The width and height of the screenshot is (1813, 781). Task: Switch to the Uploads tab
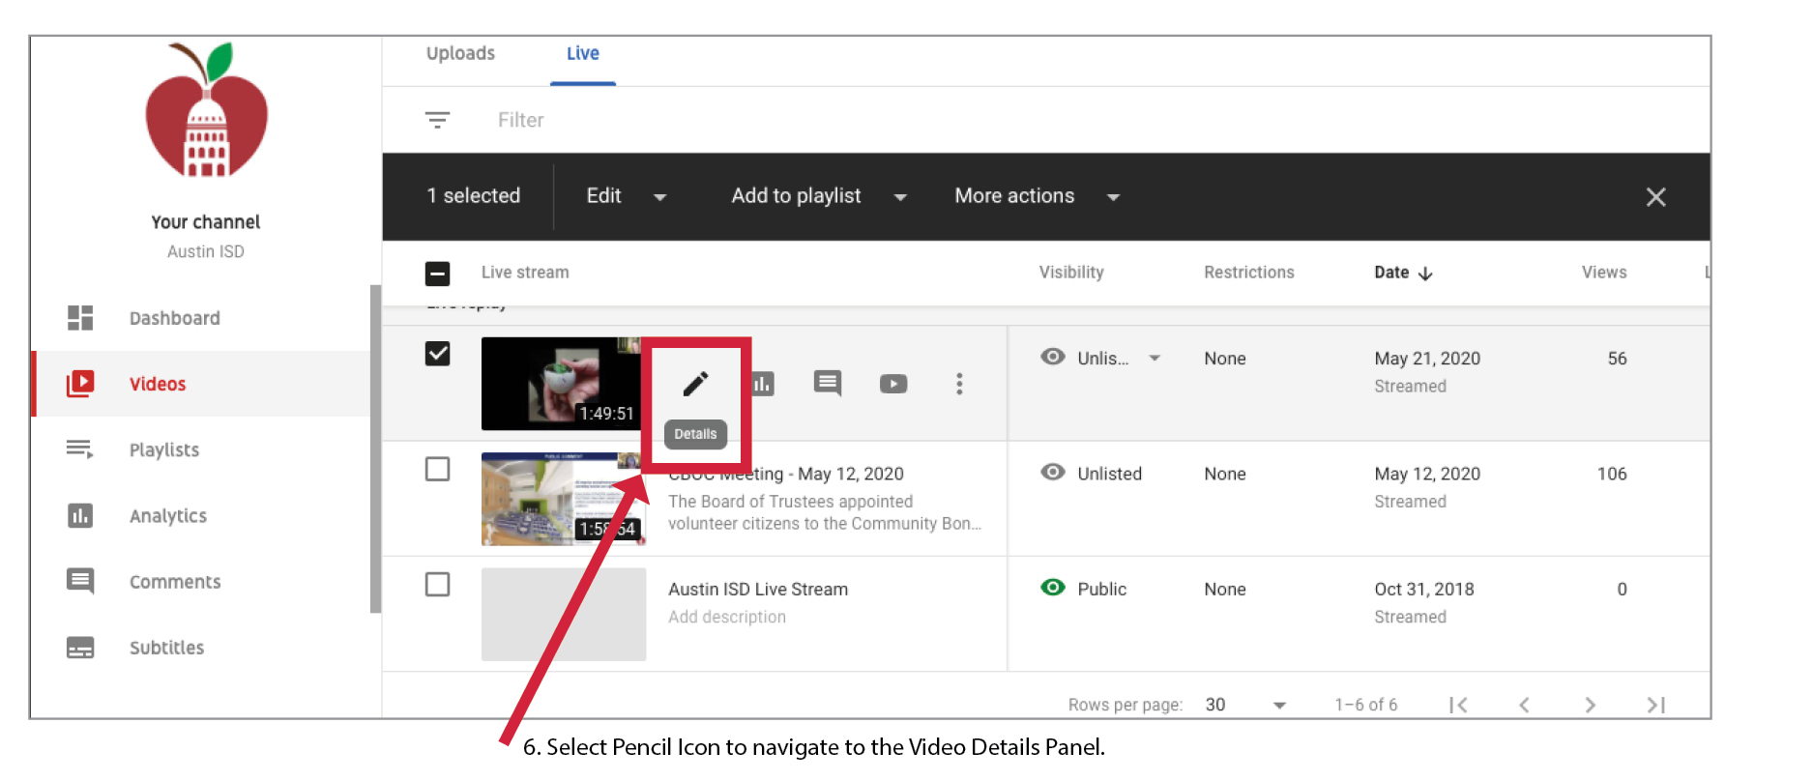click(x=460, y=54)
